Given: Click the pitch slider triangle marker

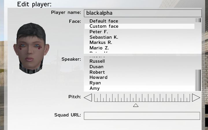Looking at the screenshot, I should click(136, 105).
